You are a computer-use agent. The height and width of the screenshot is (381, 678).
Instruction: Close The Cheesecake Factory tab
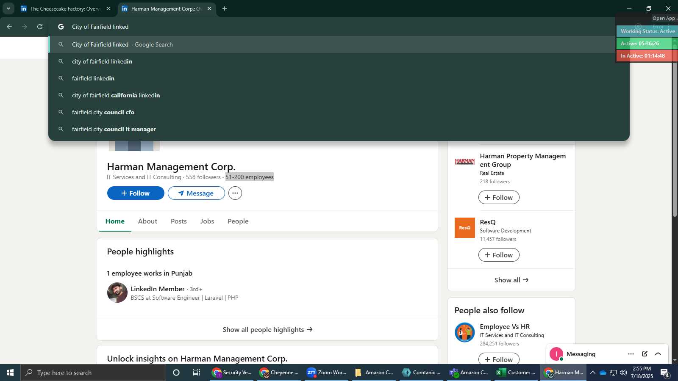tap(108, 8)
